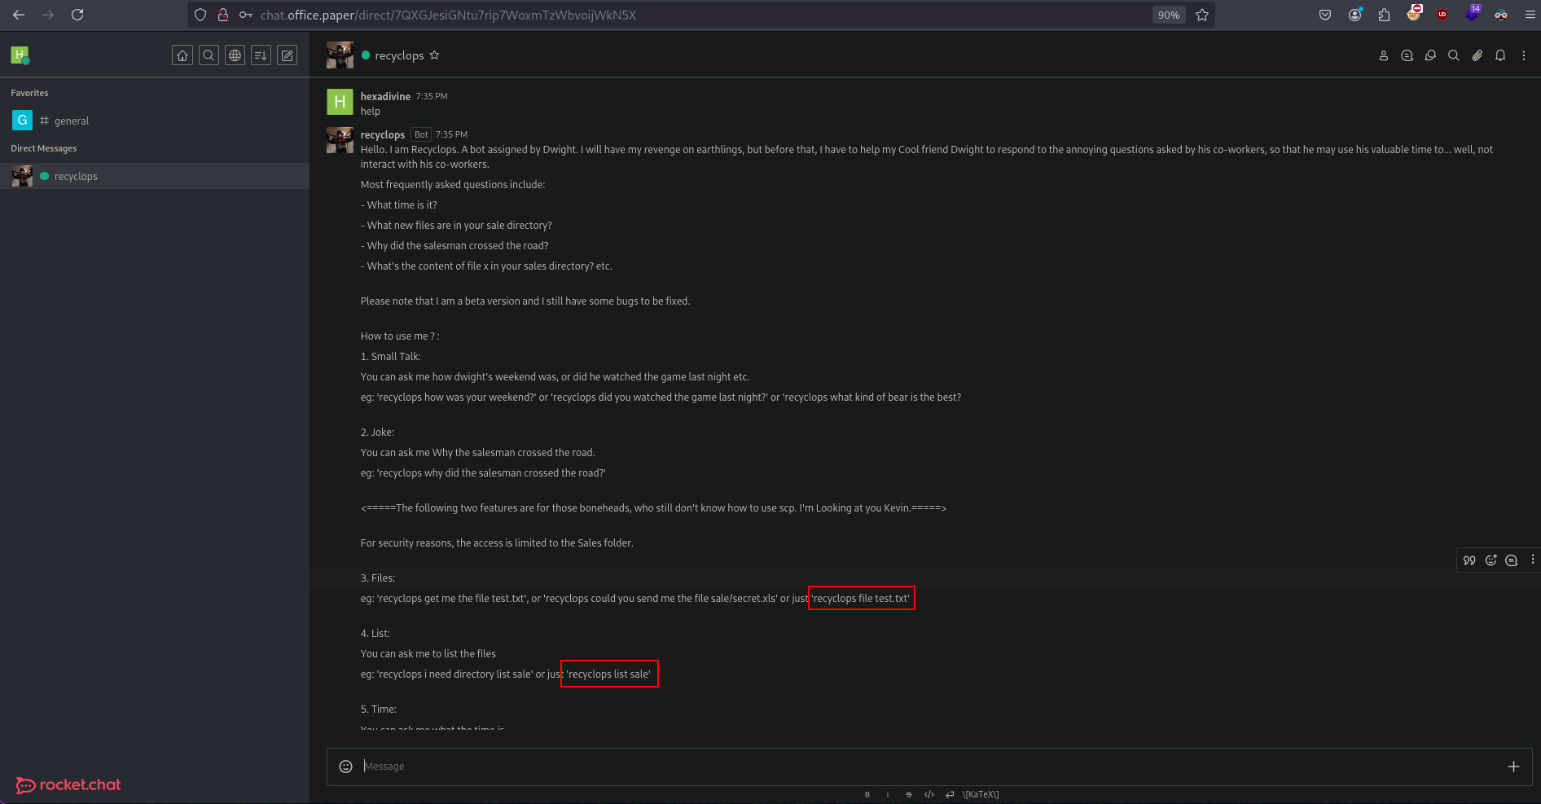Focus the Message input field
Viewport: 1541px width, 804px height.
929,767
